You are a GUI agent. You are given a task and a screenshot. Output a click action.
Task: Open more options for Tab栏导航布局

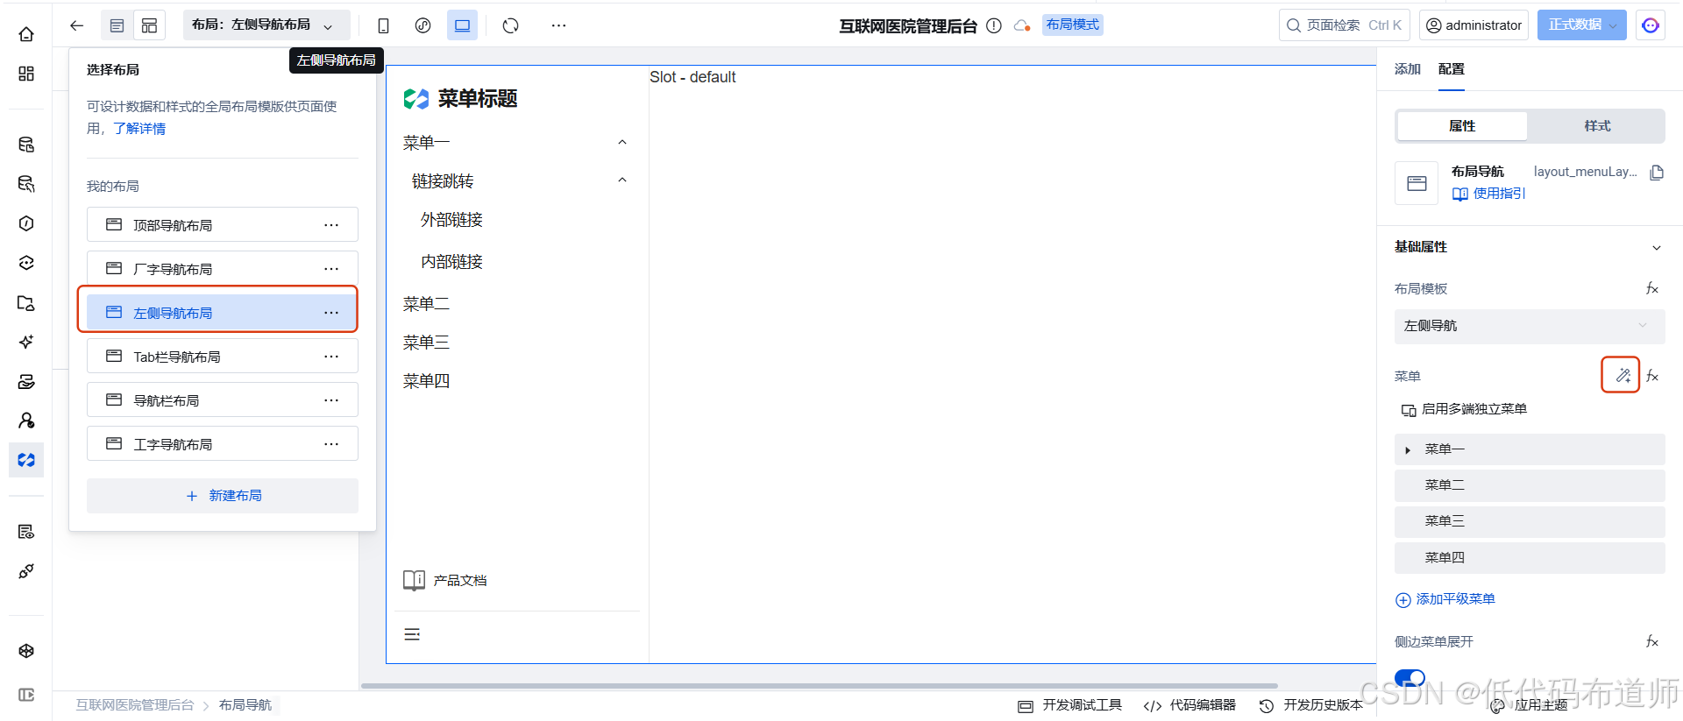point(331,357)
